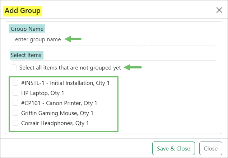Click the 'Select Items' heading

pyautogui.click(x=26, y=55)
